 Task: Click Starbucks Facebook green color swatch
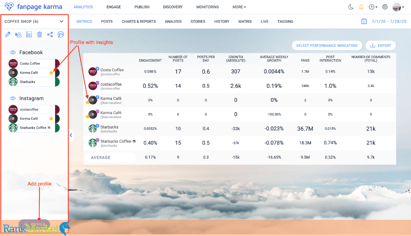57,82
